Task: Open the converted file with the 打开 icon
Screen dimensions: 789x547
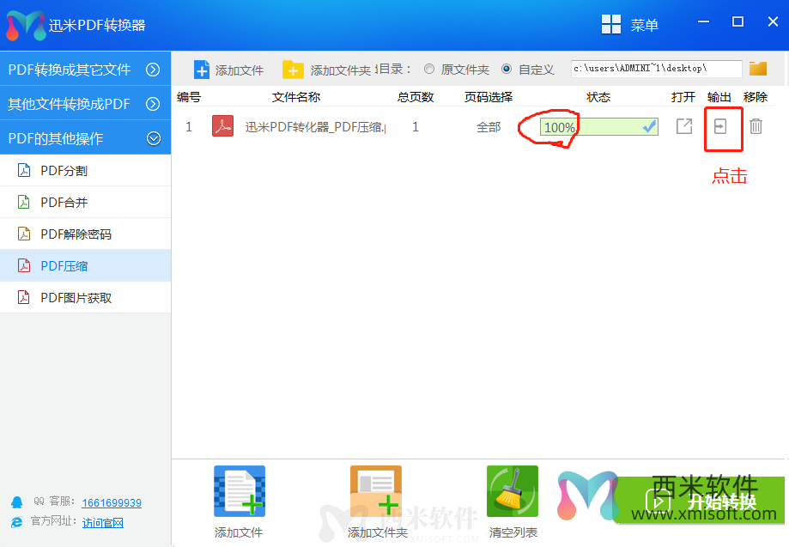Action: click(x=683, y=125)
